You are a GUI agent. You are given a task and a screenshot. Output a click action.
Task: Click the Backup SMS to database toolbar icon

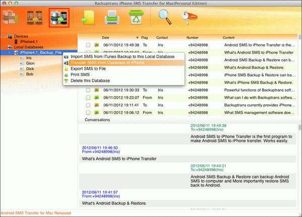click(x=11, y=18)
